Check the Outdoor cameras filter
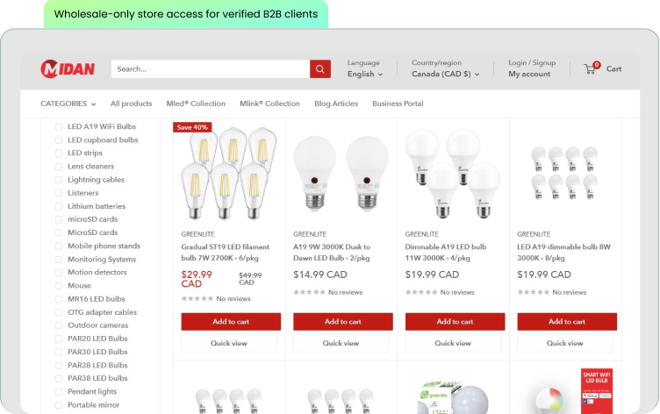Image resolution: width=660 pixels, height=414 pixels. (59, 325)
